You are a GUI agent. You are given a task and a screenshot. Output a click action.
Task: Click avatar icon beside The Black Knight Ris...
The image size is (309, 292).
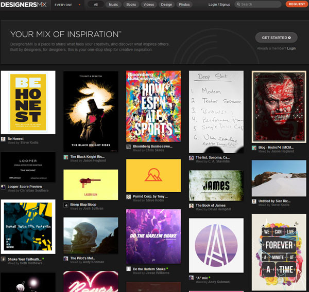pyautogui.click(x=66, y=157)
